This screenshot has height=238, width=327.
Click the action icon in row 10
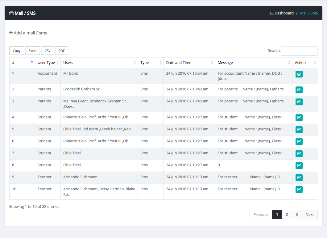click(299, 190)
